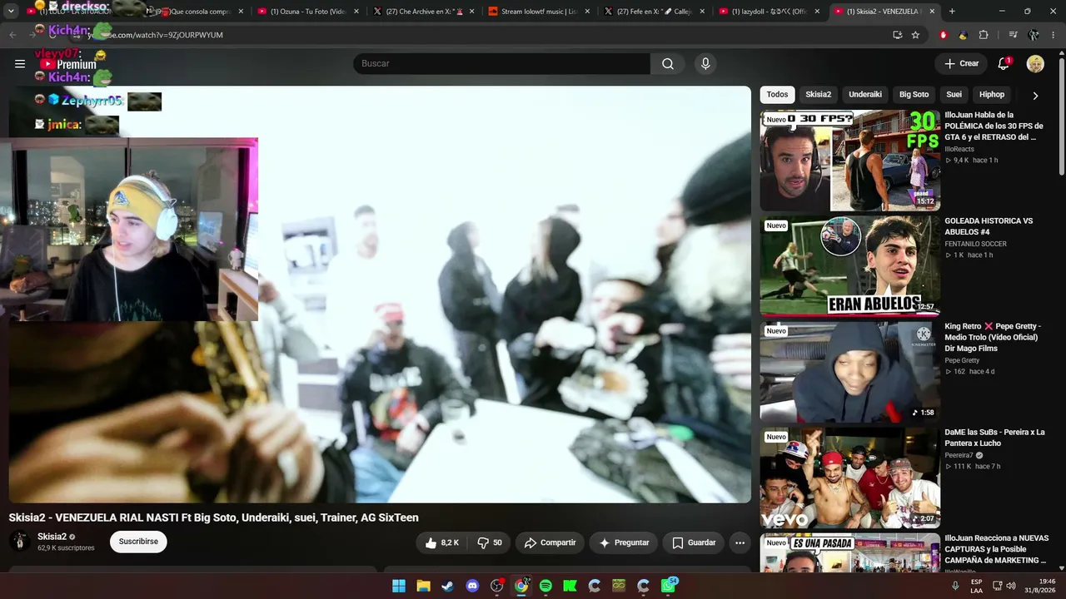1066x599 pixels.
Task: Open the Windows Start menu
Action: click(x=399, y=586)
